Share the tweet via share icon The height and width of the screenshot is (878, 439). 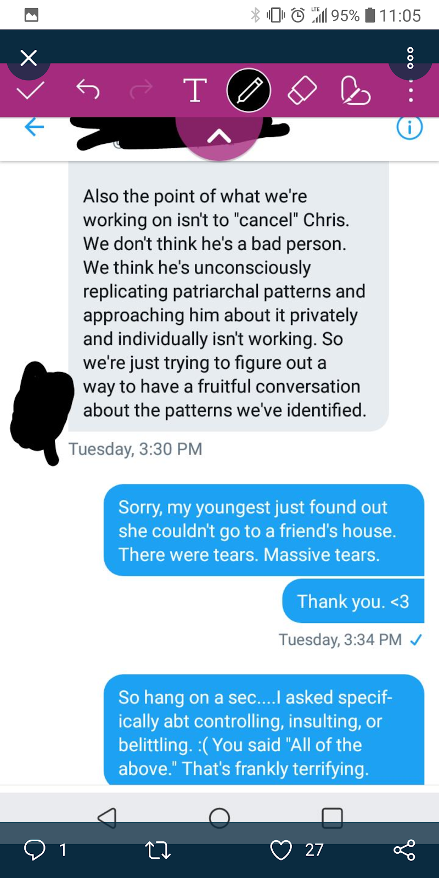404,849
